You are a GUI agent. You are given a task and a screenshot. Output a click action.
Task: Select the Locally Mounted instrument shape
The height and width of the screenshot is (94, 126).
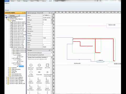coord(31,74)
